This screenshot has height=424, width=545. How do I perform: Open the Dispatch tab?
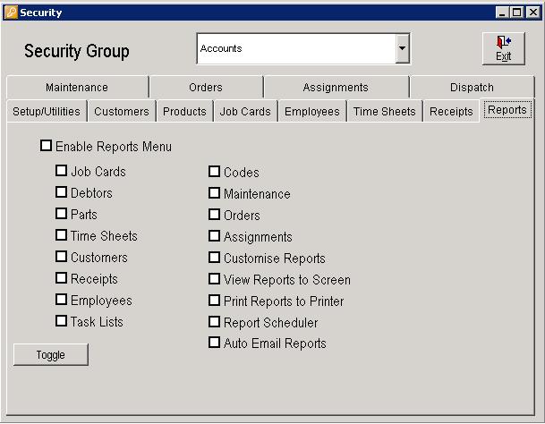click(x=472, y=88)
